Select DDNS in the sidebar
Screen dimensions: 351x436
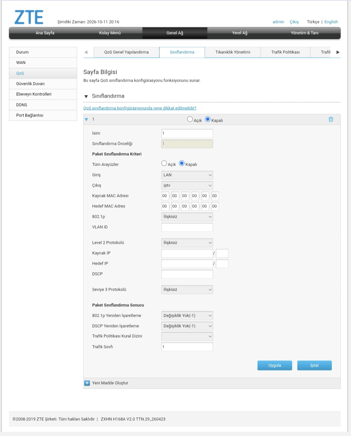(x=43, y=105)
